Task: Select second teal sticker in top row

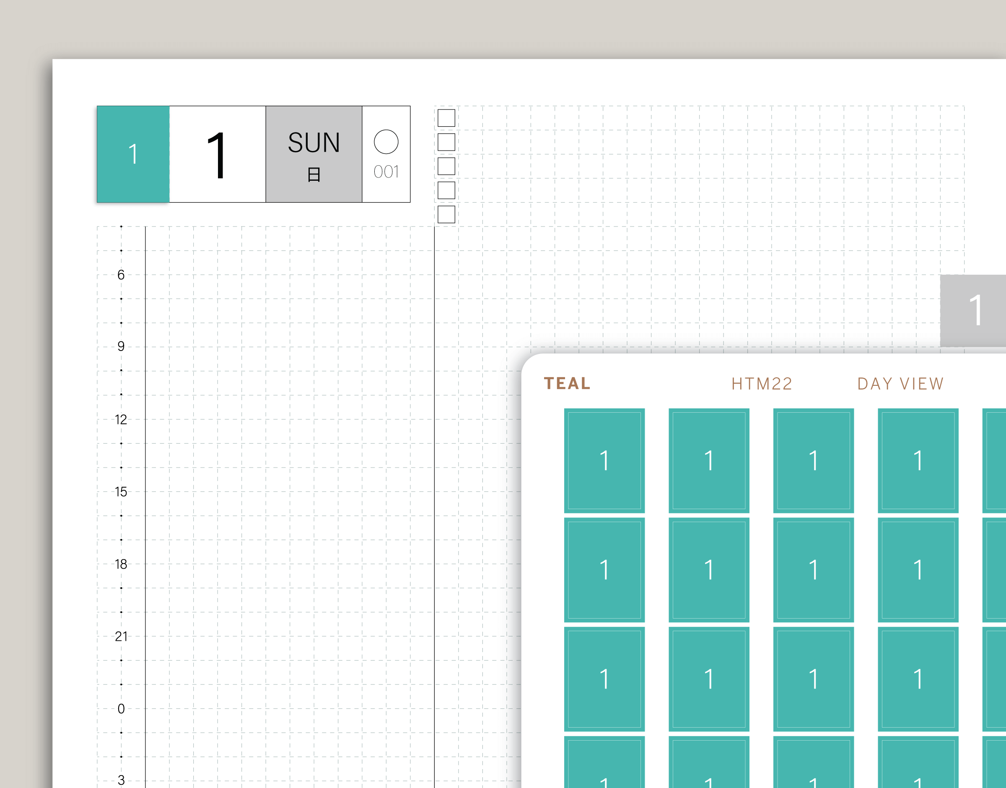Action: pyautogui.click(x=709, y=460)
